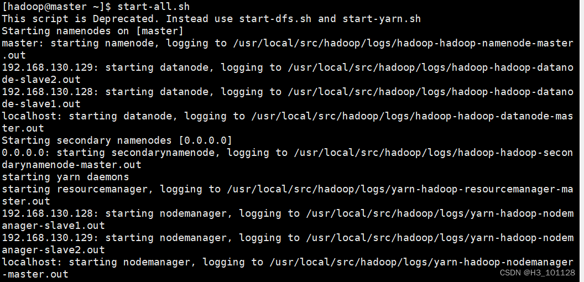Click 'starting resourcemanager' line
584x282 pixels.
288,189
